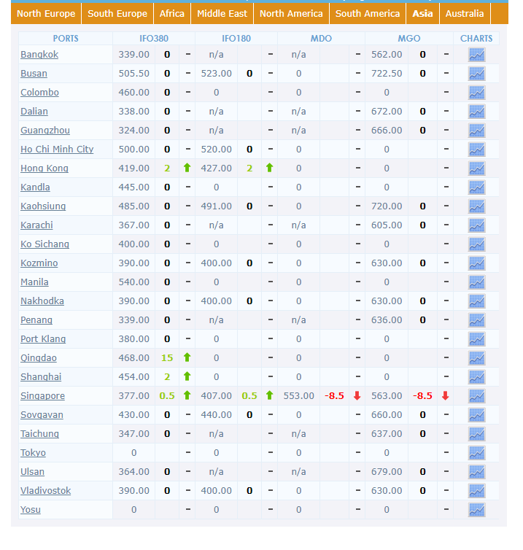Open the Ulsan price chart icon

pyautogui.click(x=477, y=472)
